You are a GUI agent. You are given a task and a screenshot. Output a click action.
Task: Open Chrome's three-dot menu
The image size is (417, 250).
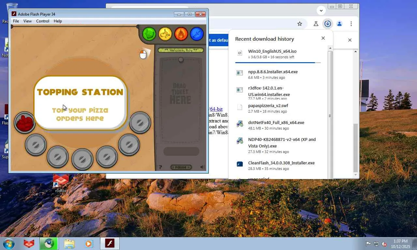click(x=351, y=24)
